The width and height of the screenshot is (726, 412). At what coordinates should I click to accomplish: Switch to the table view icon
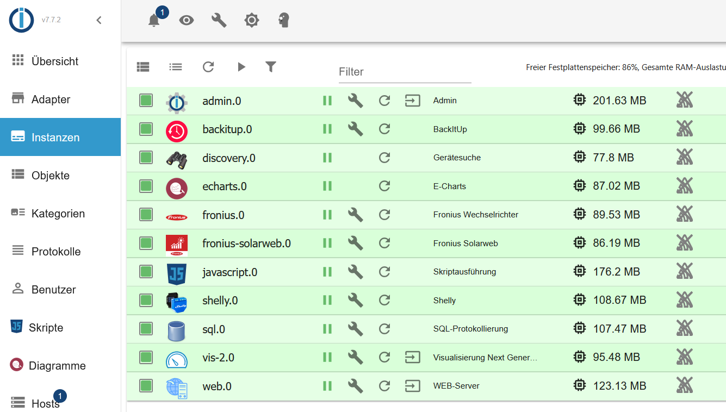click(143, 67)
